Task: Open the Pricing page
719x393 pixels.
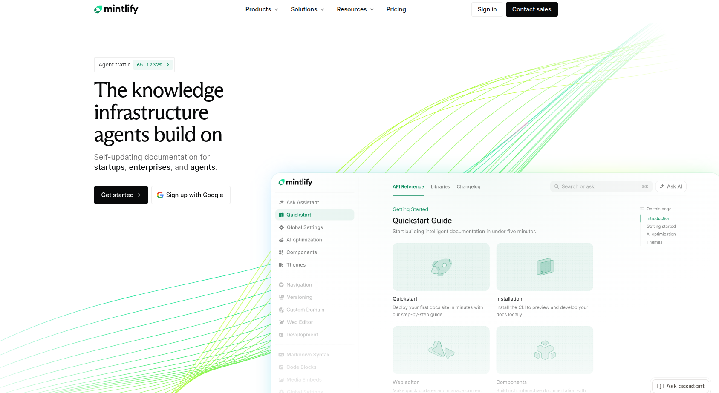Action: pyautogui.click(x=396, y=9)
